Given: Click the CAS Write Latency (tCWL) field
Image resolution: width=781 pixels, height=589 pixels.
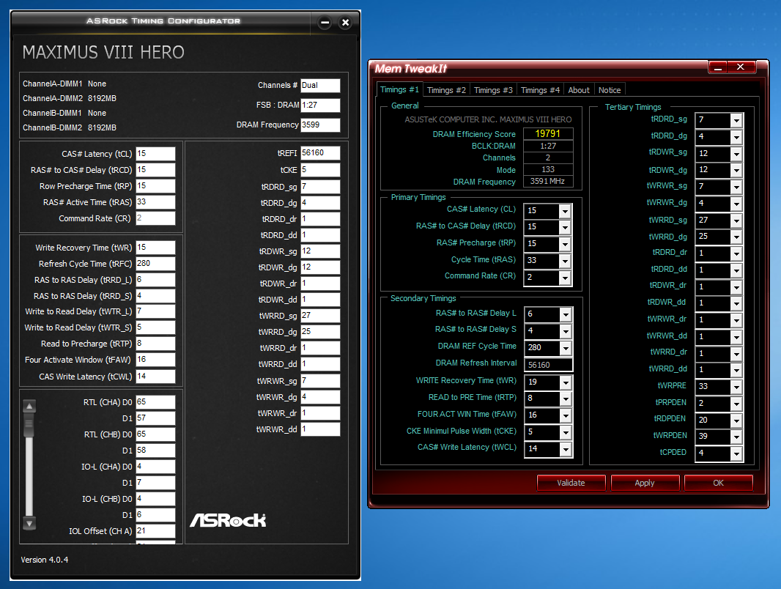Looking at the screenshot, I should pos(155,376).
